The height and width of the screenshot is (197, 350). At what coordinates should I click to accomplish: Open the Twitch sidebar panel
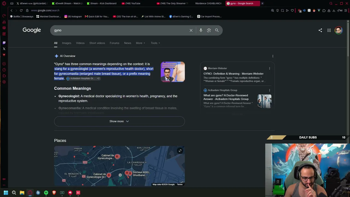click(x=4, y=43)
